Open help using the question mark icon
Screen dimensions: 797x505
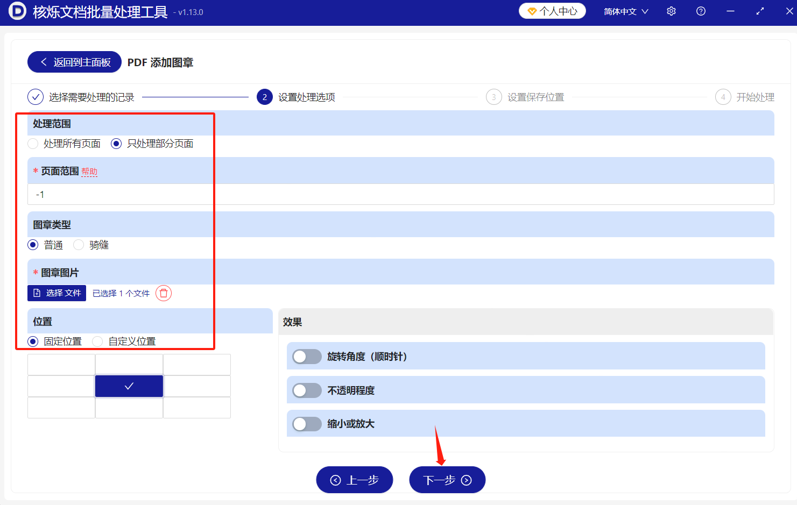(x=700, y=11)
